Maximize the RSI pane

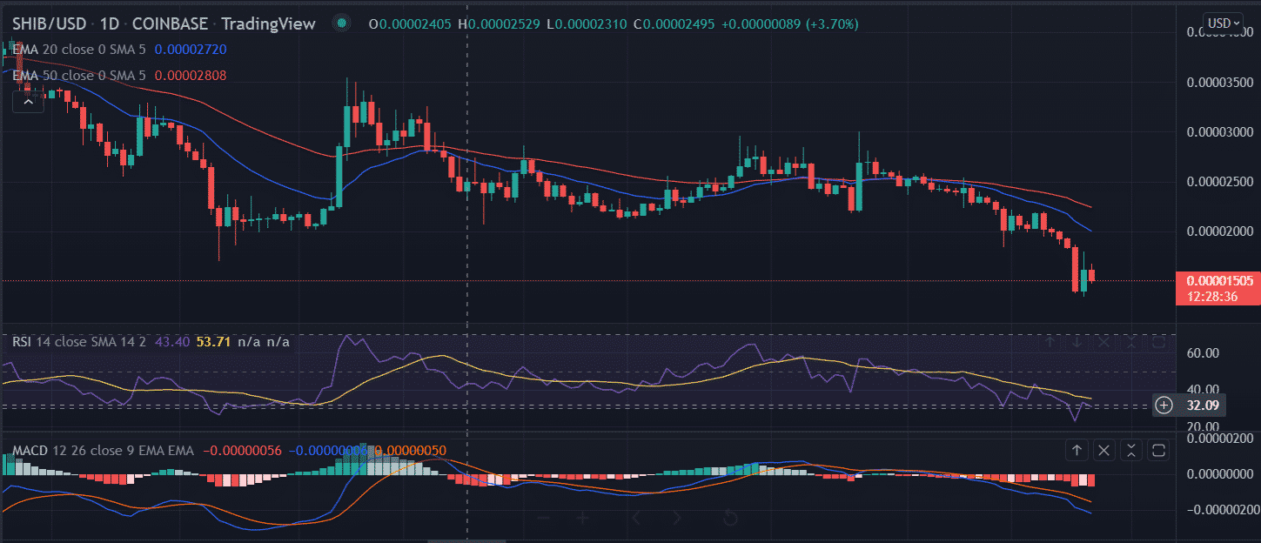coord(1158,342)
